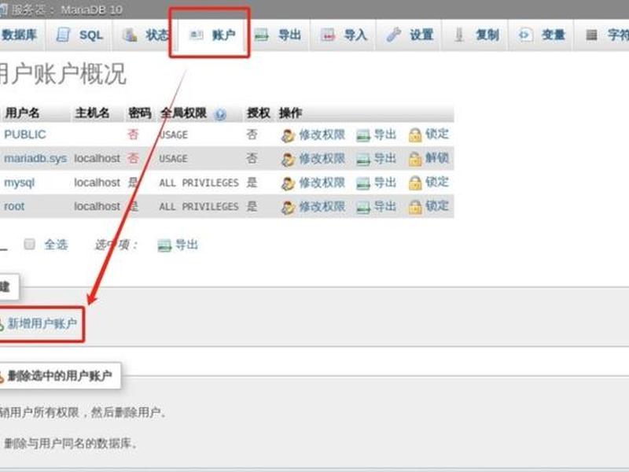
Task: Click export icon in mariadb.sys row
Action: [363, 160]
